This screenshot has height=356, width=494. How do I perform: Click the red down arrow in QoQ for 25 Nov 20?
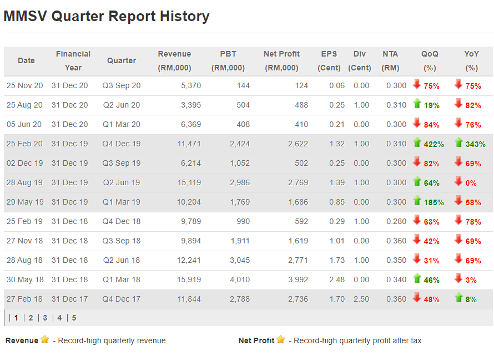(x=417, y=84)
